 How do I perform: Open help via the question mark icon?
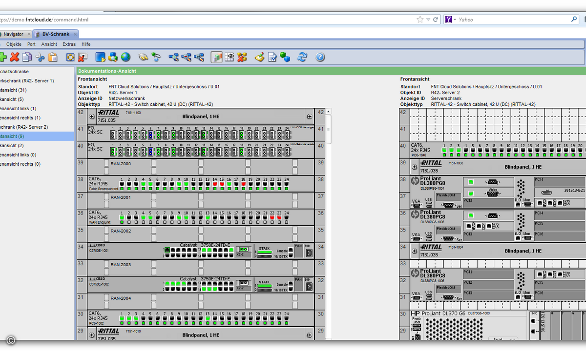[320, 57]
